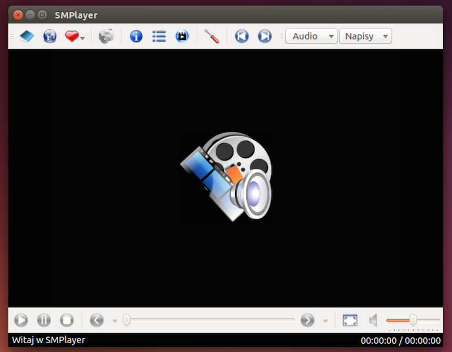Screen dimensions: 452x352
Task: Stop playback with the Stop button
Action: 67,320
